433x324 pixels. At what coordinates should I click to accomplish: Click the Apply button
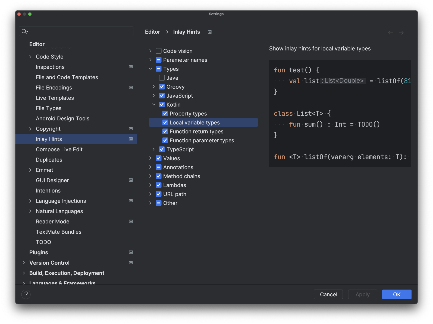[x=363, y=294]
